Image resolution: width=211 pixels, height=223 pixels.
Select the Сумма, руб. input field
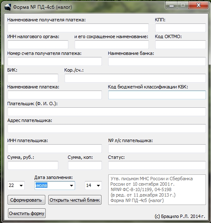click(x=33, y=165)
